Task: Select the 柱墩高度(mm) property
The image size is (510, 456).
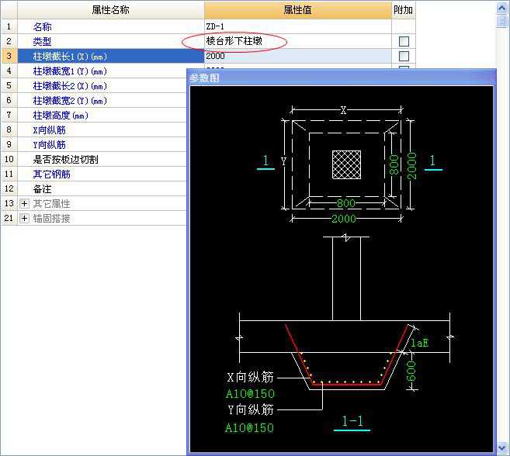Action: 102,115
